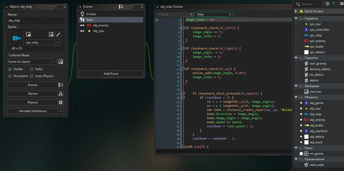Switch to the Create code tab
The height and width of the screenshot is (171, 344).
click(163, 14)
